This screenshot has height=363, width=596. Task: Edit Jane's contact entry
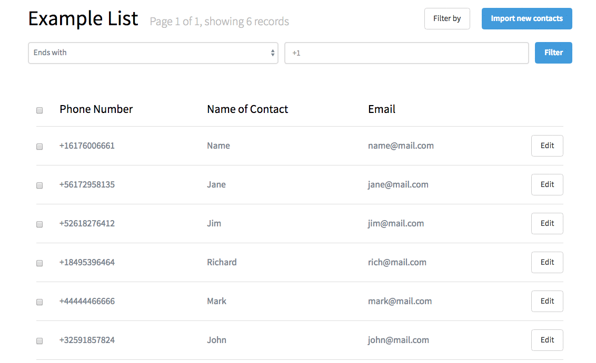[547, 184]
